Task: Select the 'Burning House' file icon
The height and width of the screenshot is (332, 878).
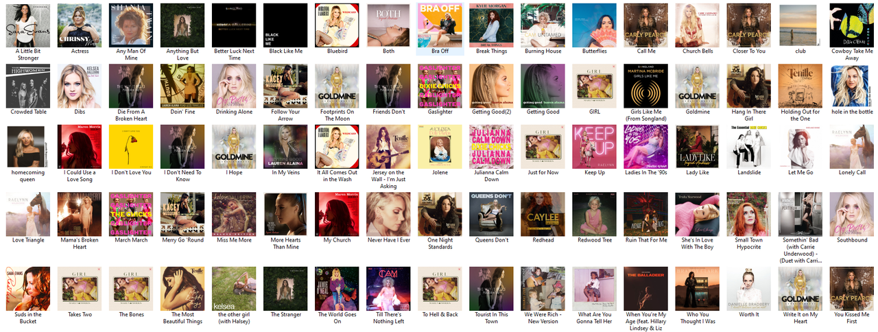Action: point(543,25)
